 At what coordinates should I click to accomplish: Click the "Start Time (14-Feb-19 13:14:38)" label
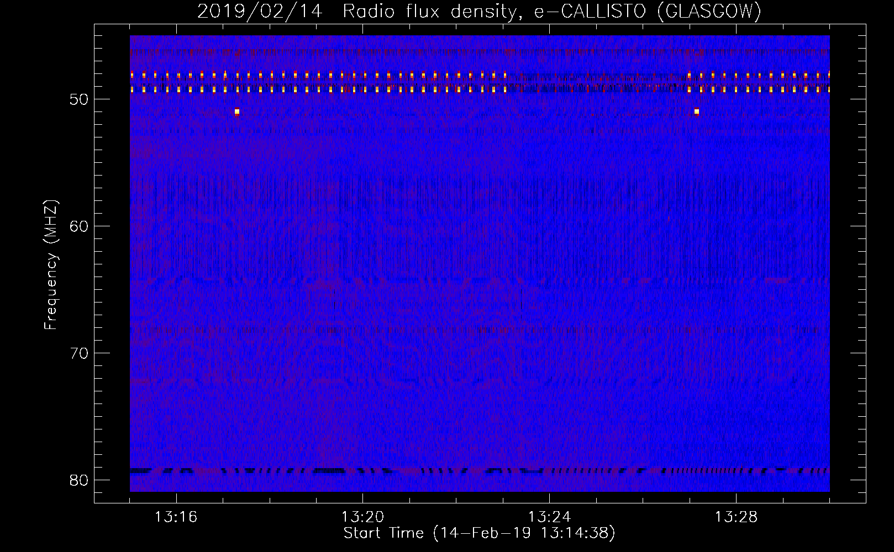479,533
